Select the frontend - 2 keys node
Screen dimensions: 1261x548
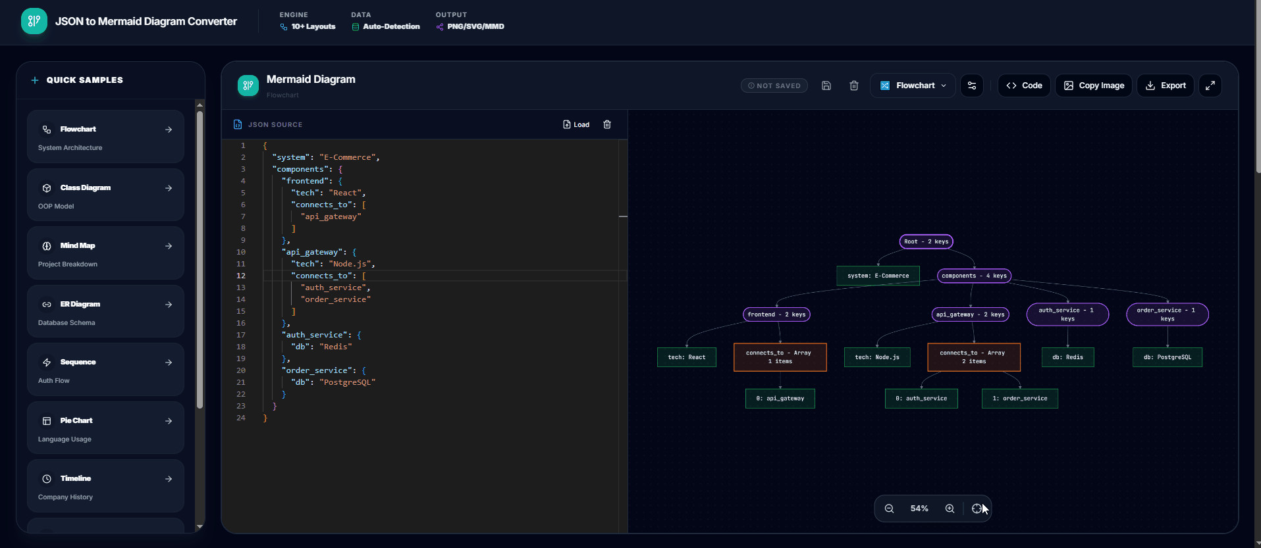(776, 314)
